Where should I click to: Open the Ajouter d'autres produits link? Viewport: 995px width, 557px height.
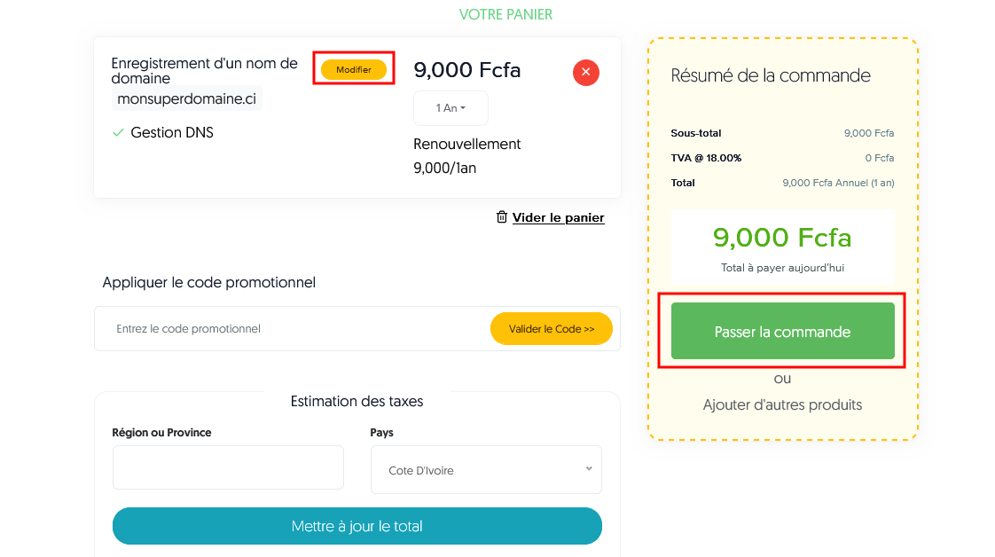coord(782,404)
